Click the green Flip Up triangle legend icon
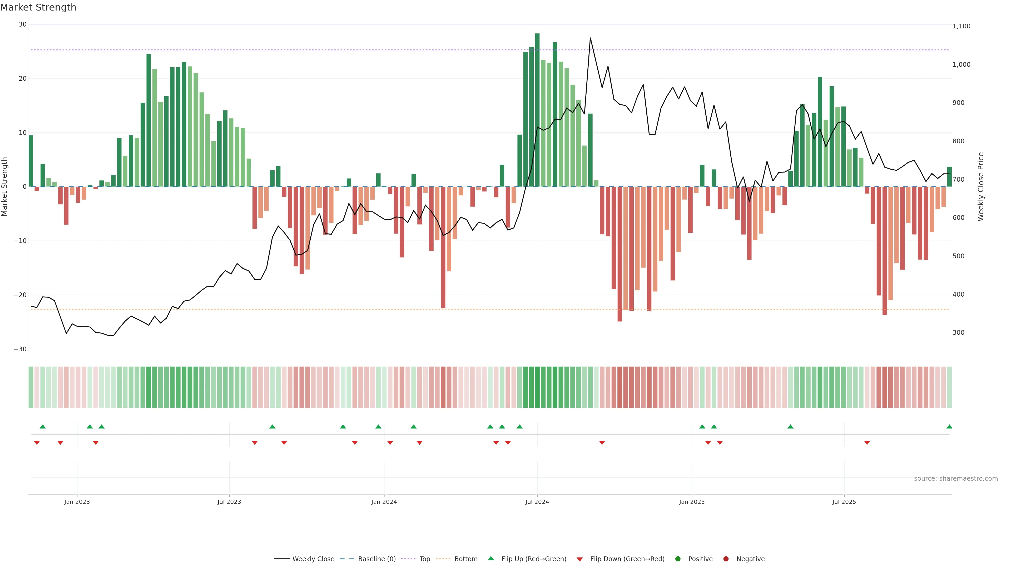The width and height of the screenshot is (1011, 568). 490,558
